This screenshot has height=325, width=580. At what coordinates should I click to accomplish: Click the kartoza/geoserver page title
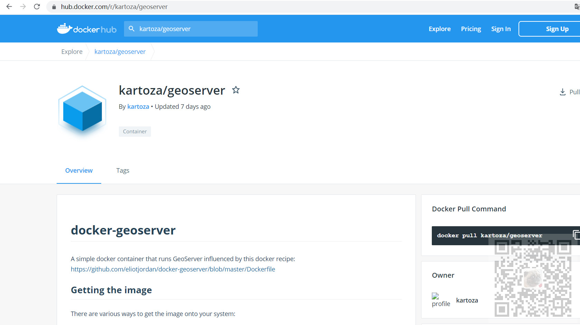click(x=172, y=90)
